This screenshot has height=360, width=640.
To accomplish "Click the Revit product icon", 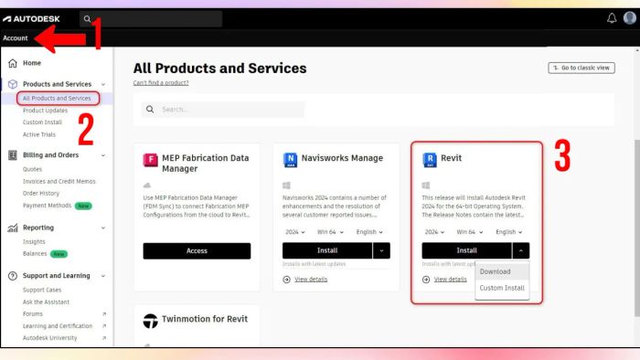I will pyautogui.click(x=430, y=159).
